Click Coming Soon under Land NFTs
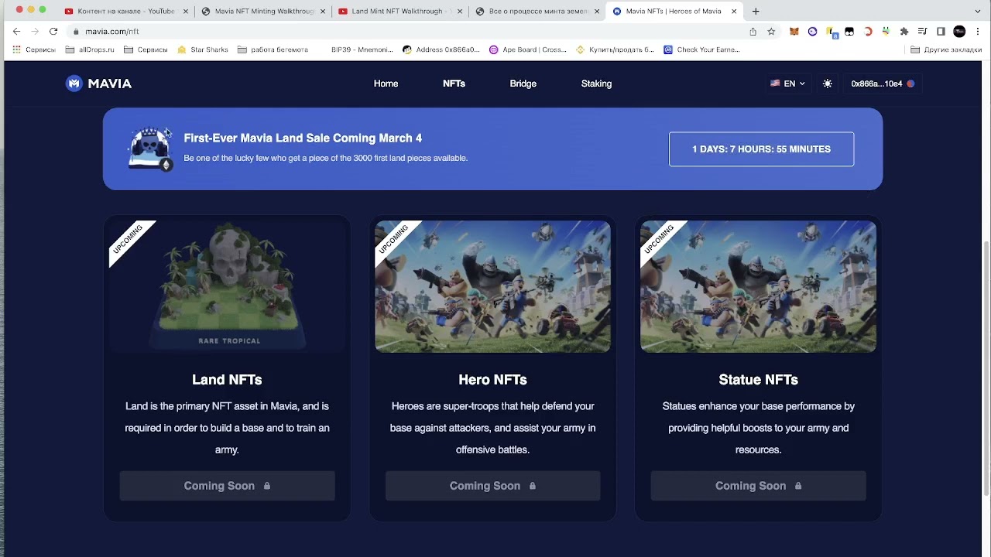Image resolution: width=991 pixels, height=557 pixels. click(x=227, y=486)
